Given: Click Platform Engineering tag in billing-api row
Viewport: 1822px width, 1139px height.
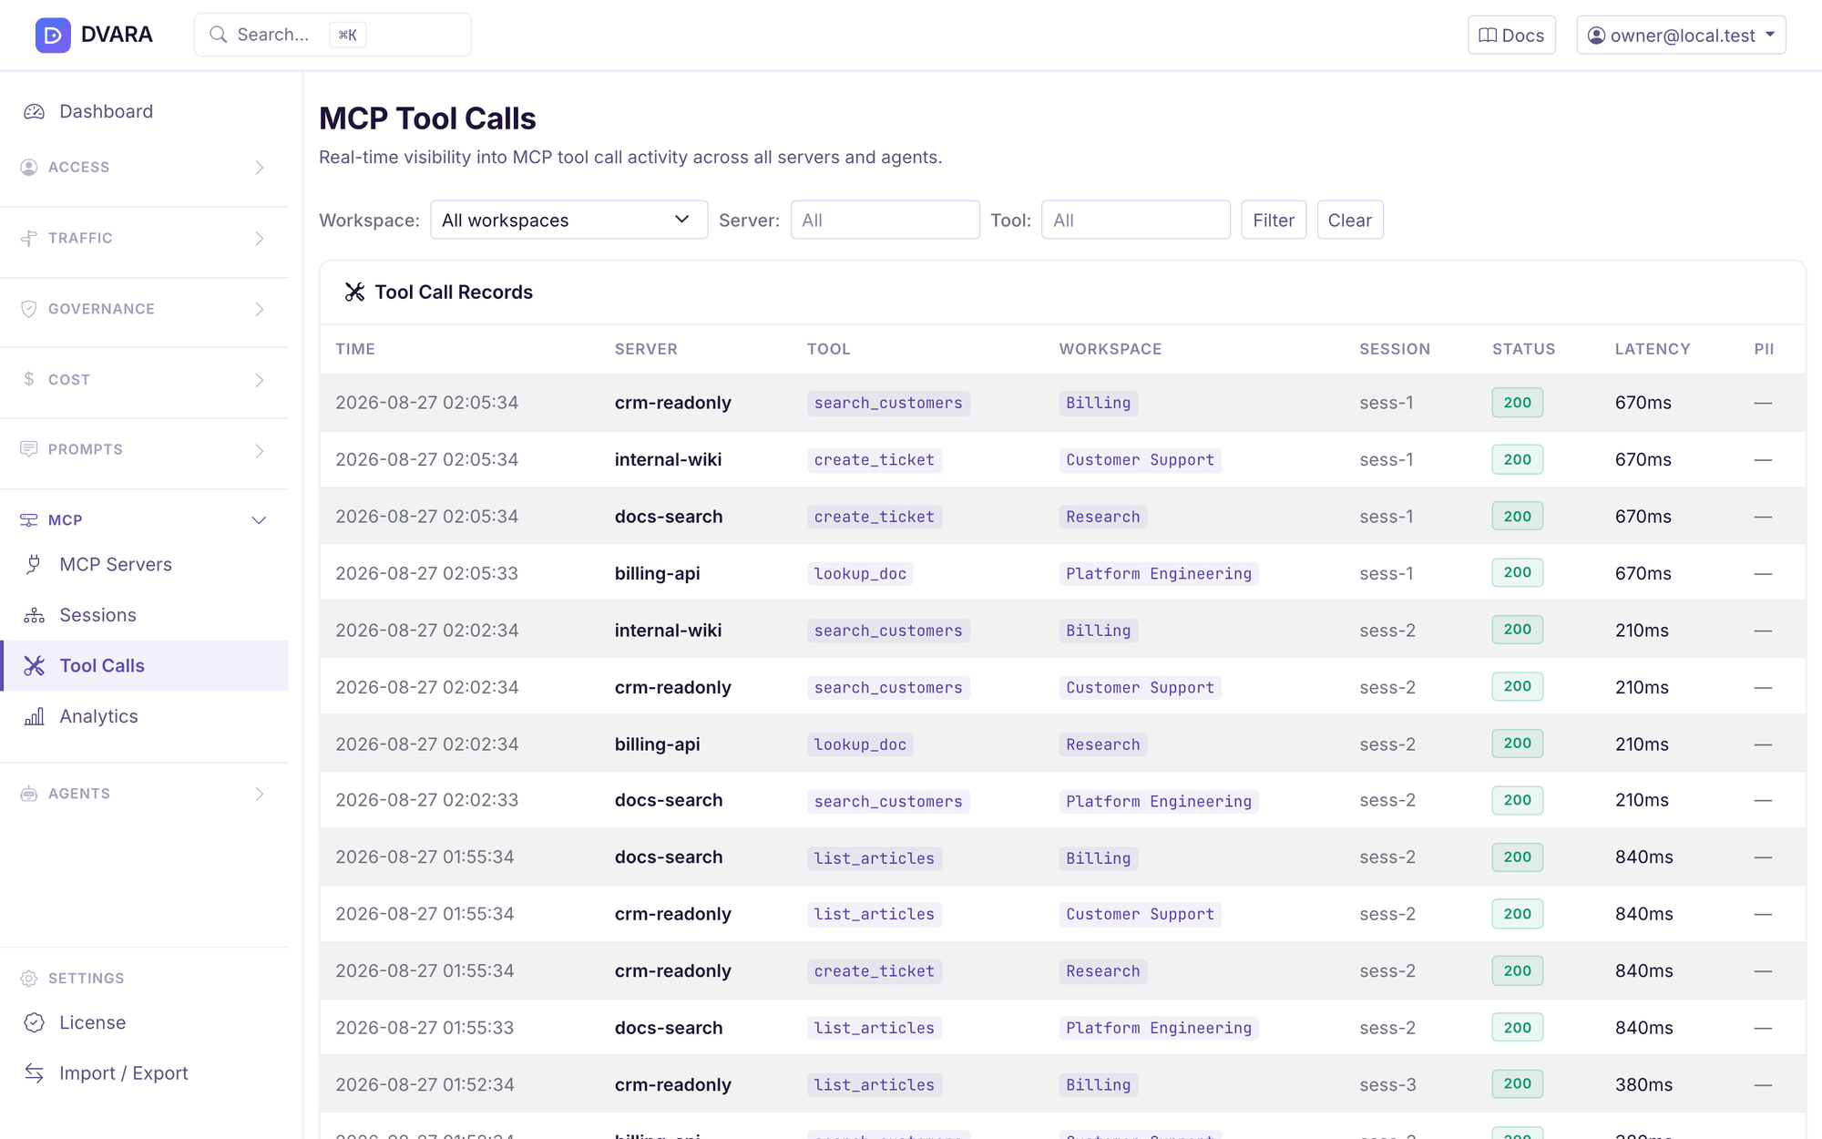Looking at the screenshot, I should [x=1159, y=574].
